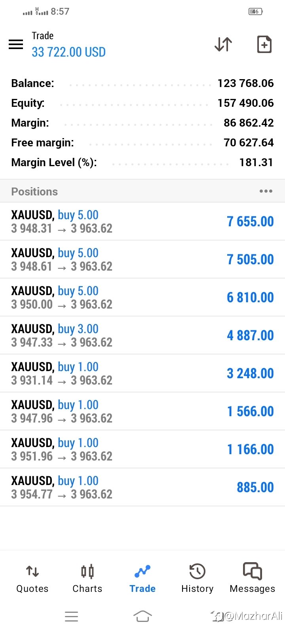Open the position showing 885.00 profit

(142, 487)
